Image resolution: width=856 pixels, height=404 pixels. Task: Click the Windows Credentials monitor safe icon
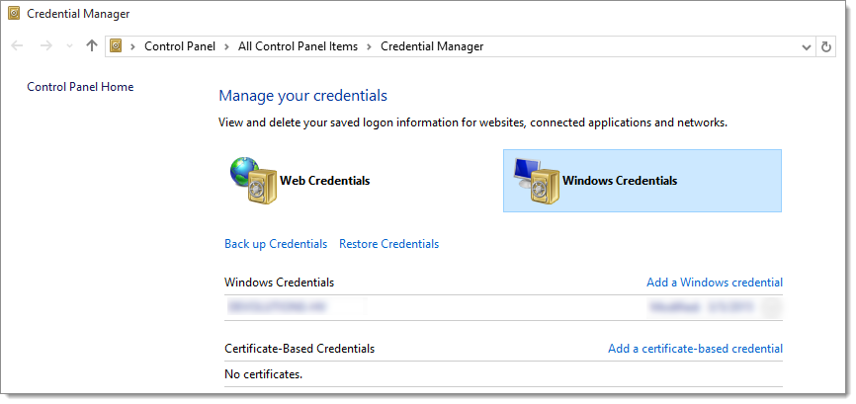pos(536,181)
